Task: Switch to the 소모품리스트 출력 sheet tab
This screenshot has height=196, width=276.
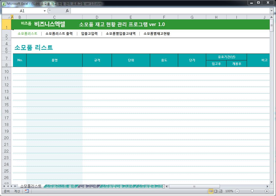Action: coord(60,186)
